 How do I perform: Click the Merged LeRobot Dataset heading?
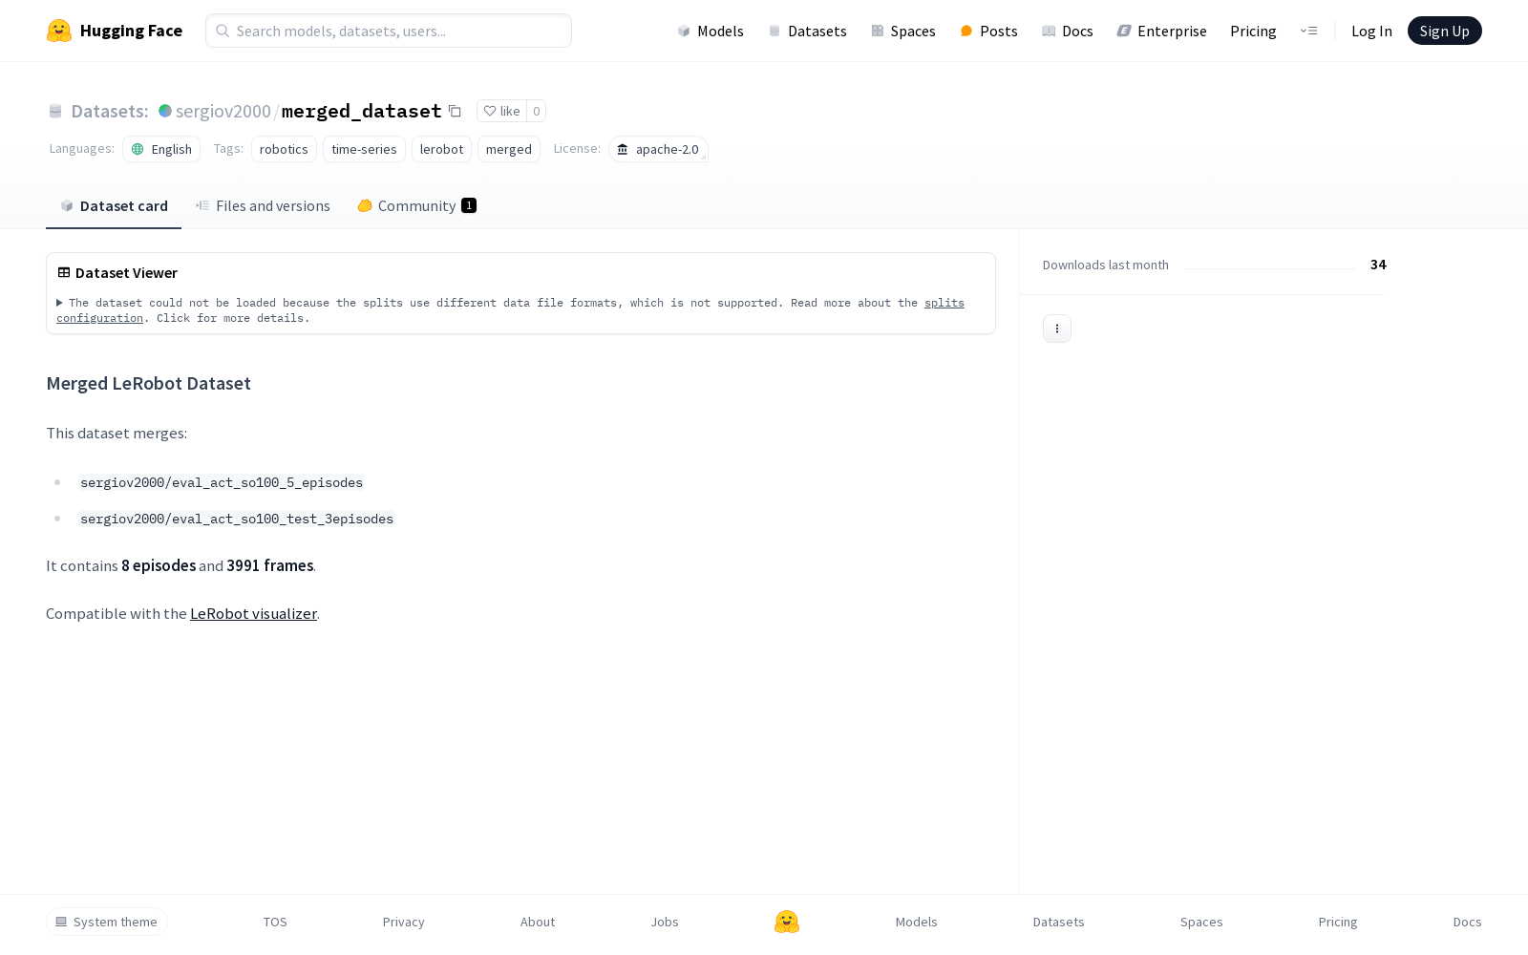pyautogui.click(x=148, y=383)
